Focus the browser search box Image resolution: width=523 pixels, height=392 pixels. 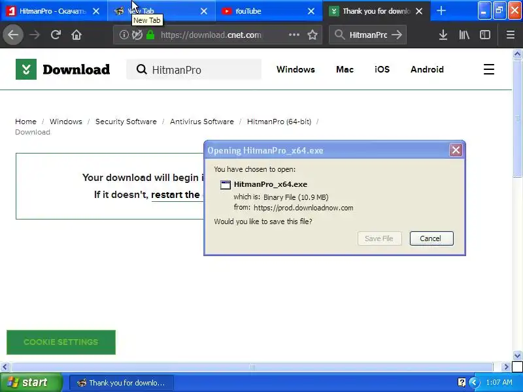click(x=368, y=35)
